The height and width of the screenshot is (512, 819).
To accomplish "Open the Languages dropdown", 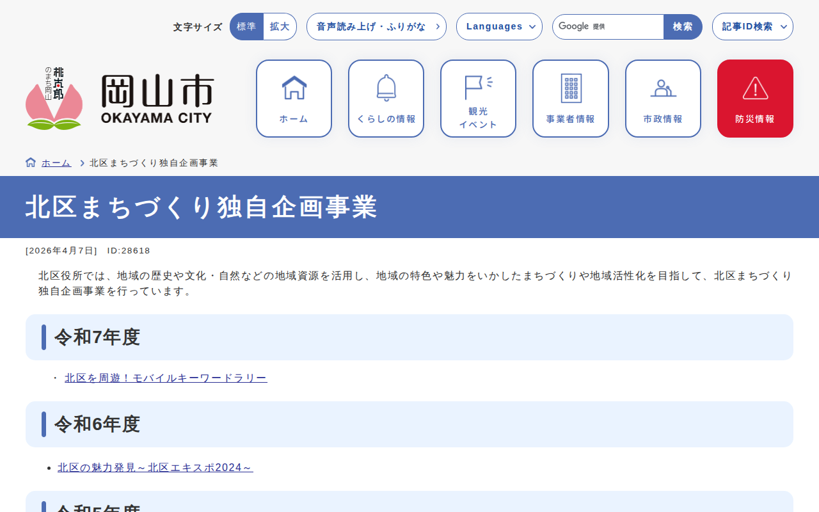I will click(x=499, y=27).
